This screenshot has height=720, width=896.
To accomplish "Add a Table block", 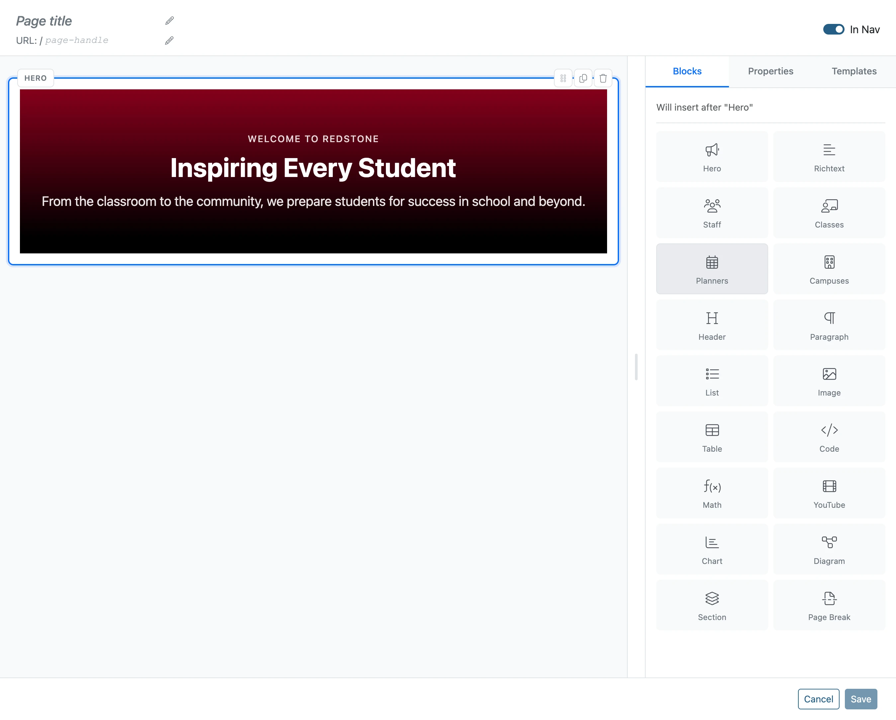I will pos(712,437).
